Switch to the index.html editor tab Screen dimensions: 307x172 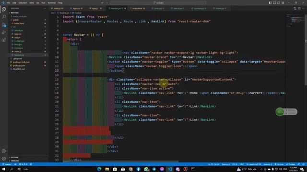[x=138, y=9]
